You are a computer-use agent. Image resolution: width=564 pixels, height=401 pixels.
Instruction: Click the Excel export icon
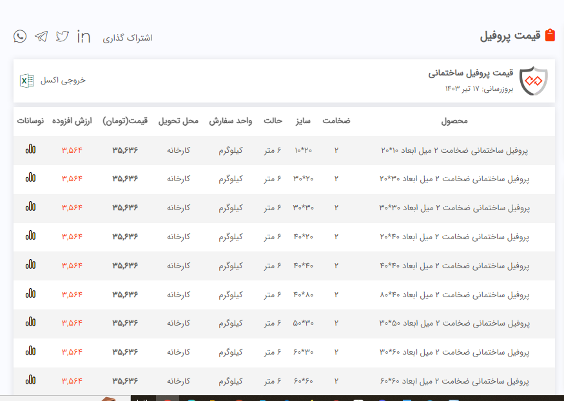[27, 81]
